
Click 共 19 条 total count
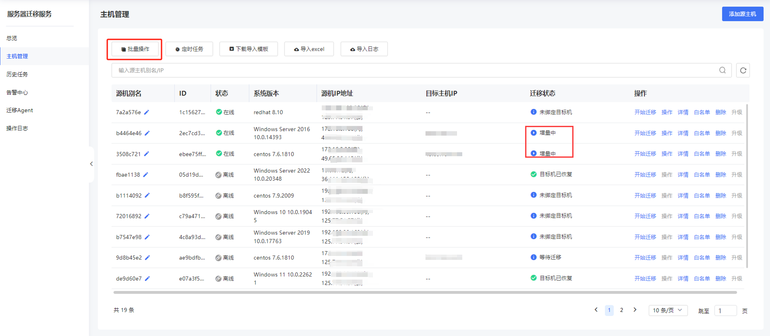coord(124,310)
